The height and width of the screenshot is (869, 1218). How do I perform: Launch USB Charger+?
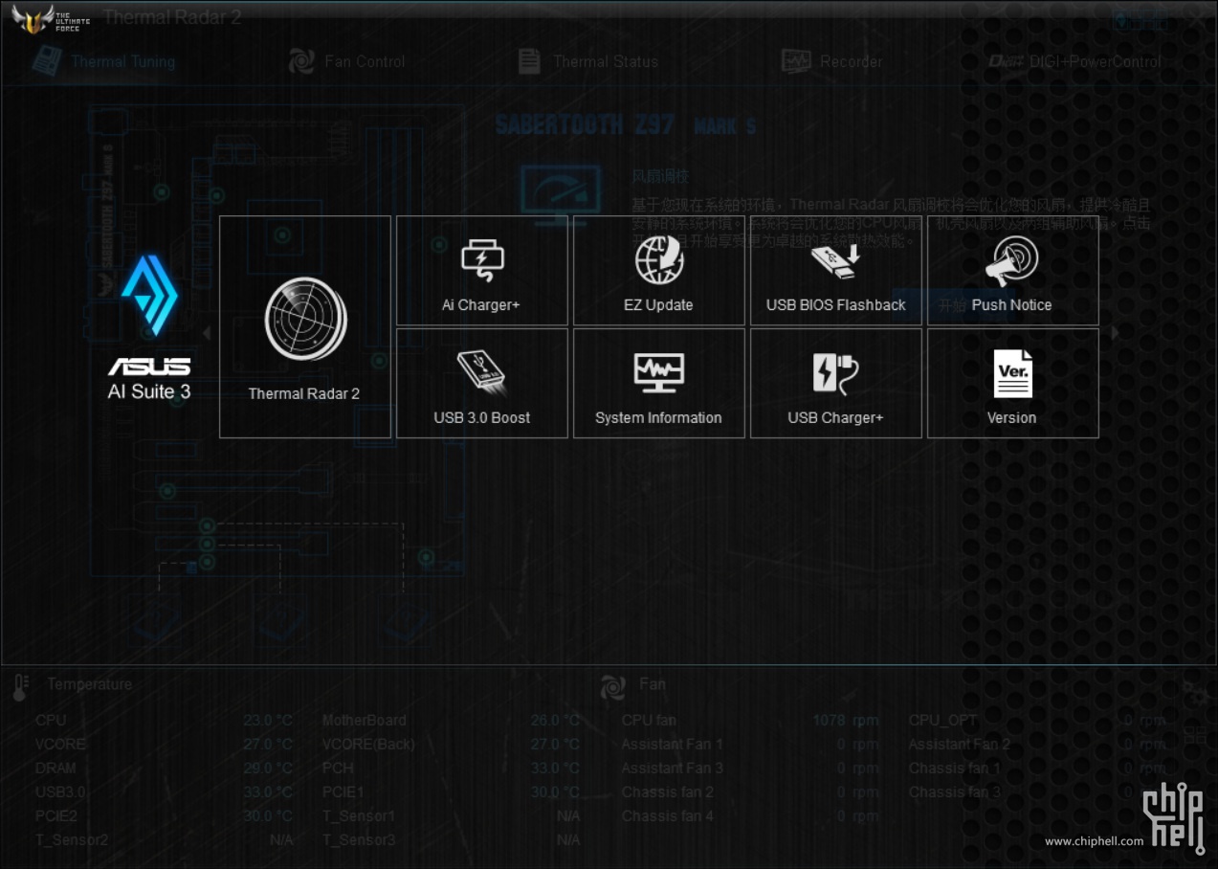click(836, 384)
